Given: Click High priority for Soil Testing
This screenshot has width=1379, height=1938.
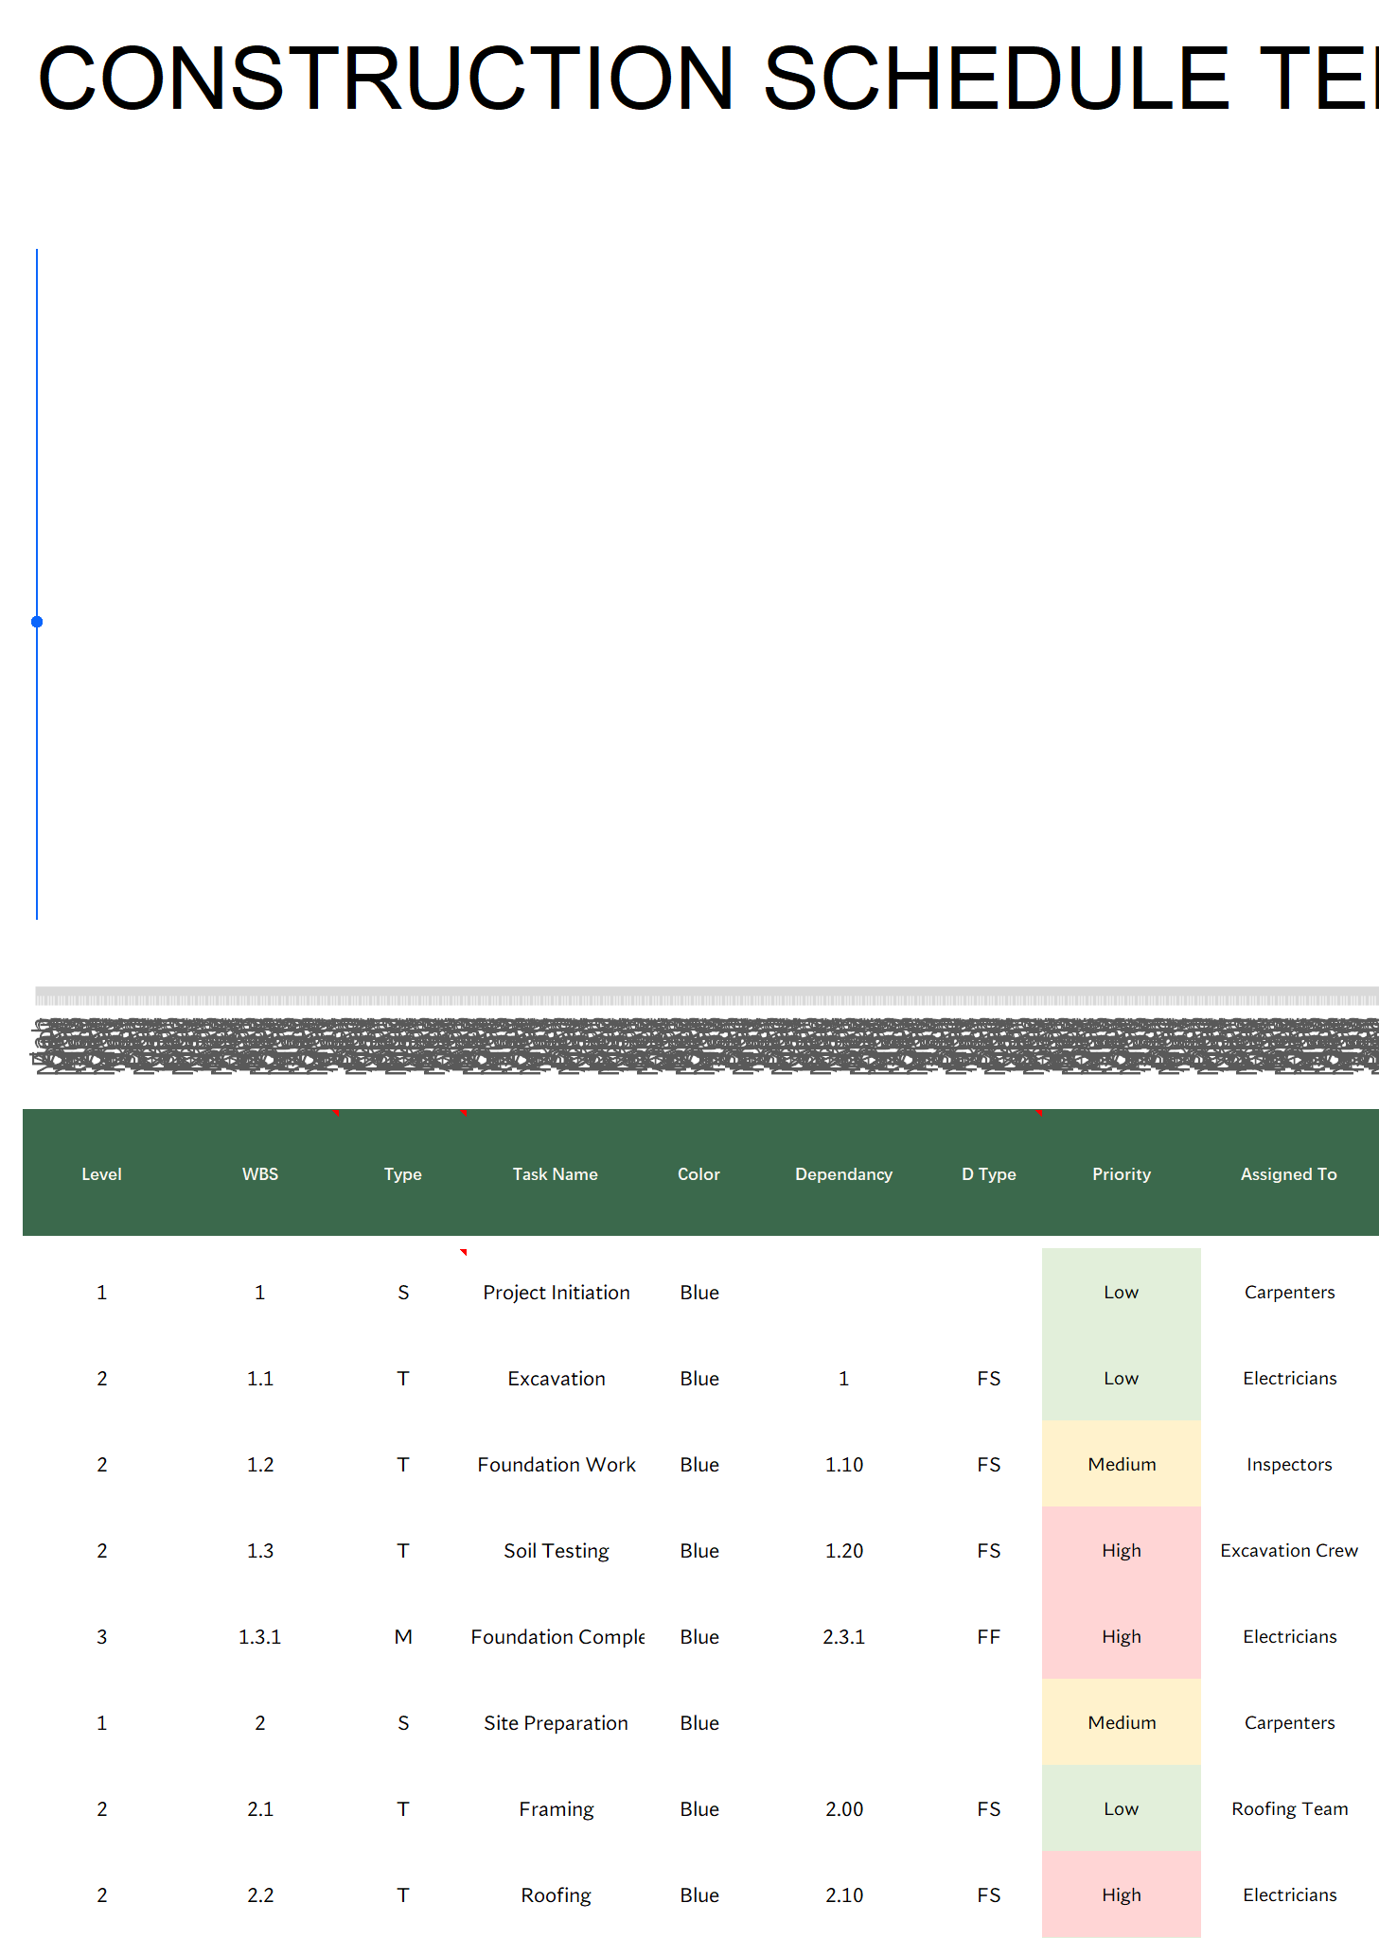Looking at the screenshot, I should [1122, 1550].
